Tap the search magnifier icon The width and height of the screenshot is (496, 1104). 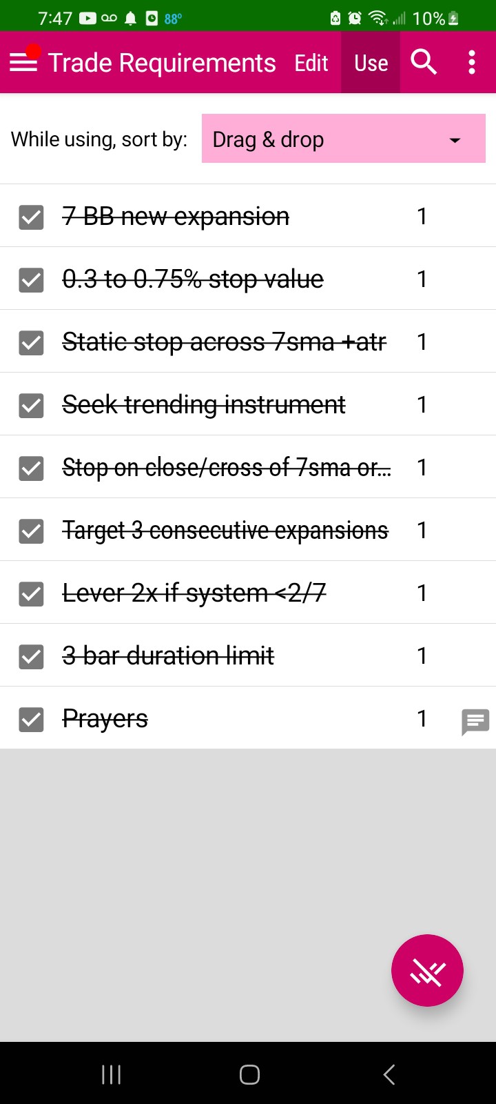424,63
